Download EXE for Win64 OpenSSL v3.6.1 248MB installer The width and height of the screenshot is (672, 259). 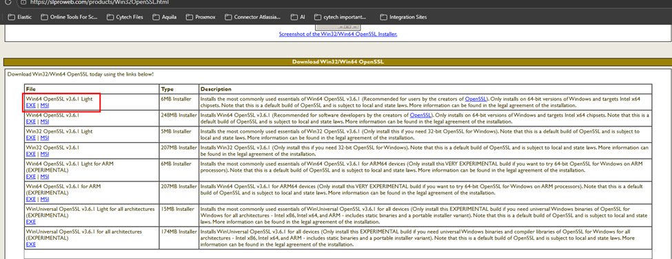tap(30, 122)
